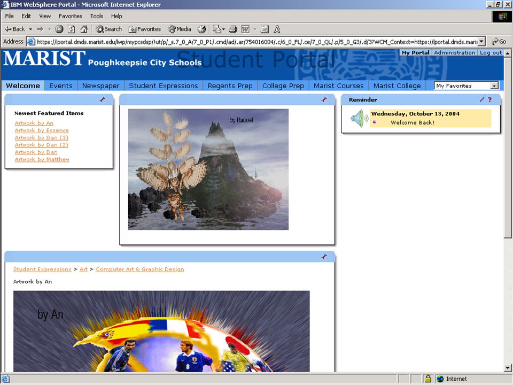Click the Internet zone globe in the status bar
The height and width of the screenshot is (385, 513).
click(x=440, y=379)
